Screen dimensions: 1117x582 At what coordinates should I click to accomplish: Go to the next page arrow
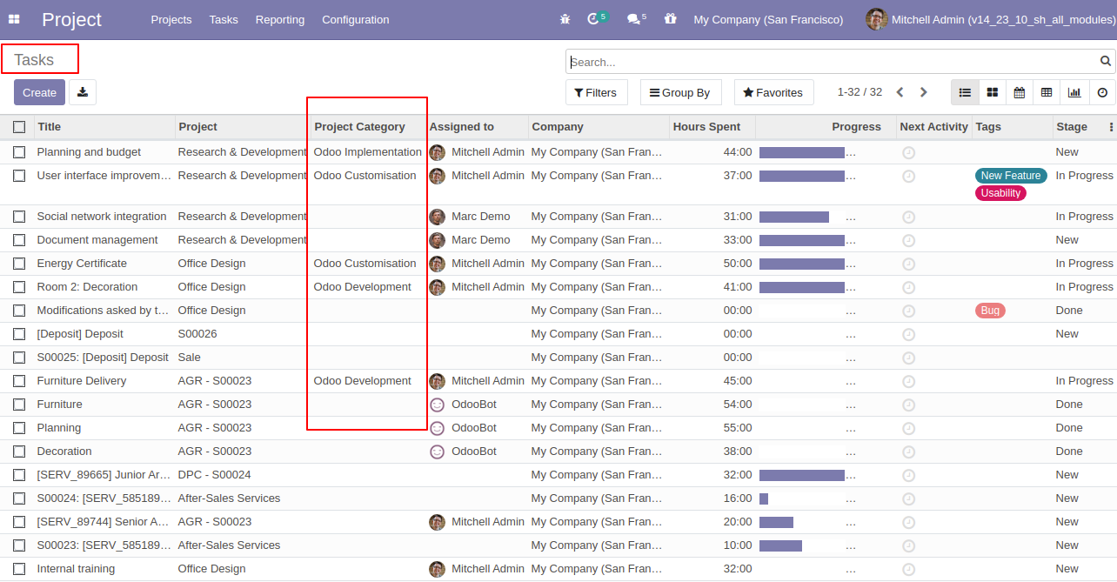(x=924, y=92)
